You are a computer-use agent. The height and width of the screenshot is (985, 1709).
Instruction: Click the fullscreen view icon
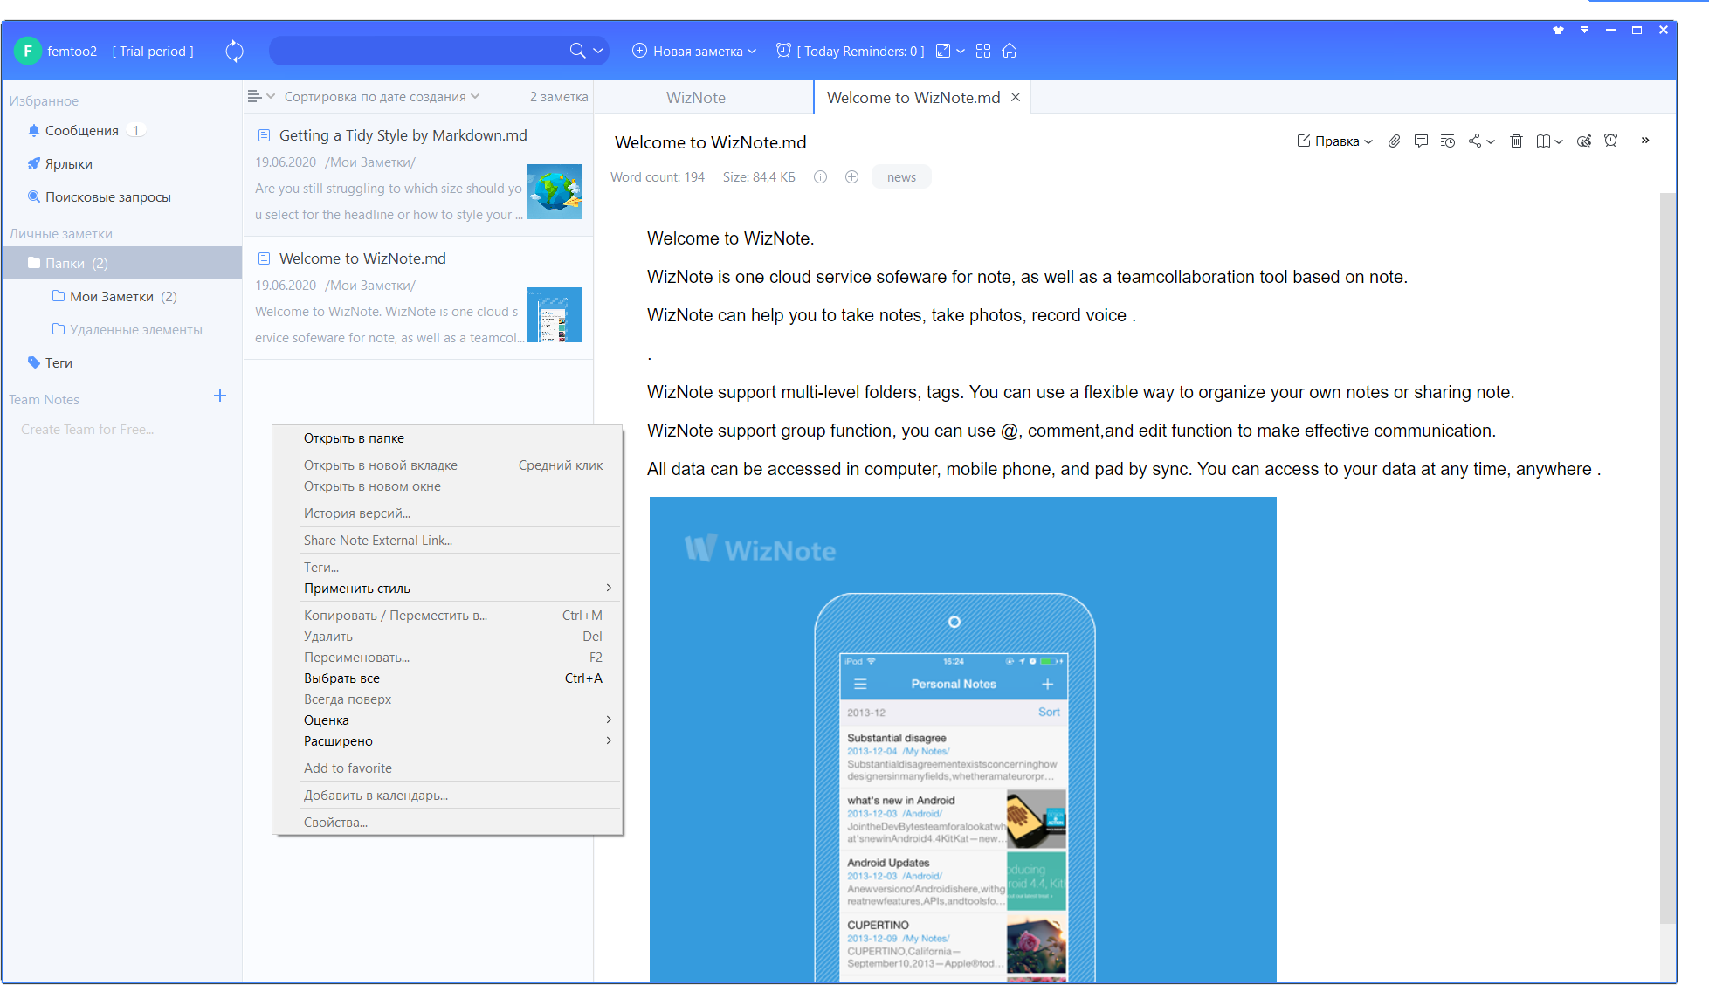pos(943,51)
